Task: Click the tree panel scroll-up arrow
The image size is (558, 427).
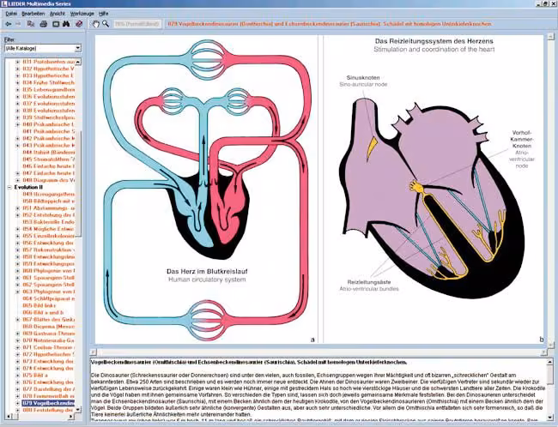Action: point(78,62)
